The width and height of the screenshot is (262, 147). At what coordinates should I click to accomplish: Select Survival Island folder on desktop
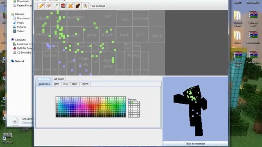237,18
